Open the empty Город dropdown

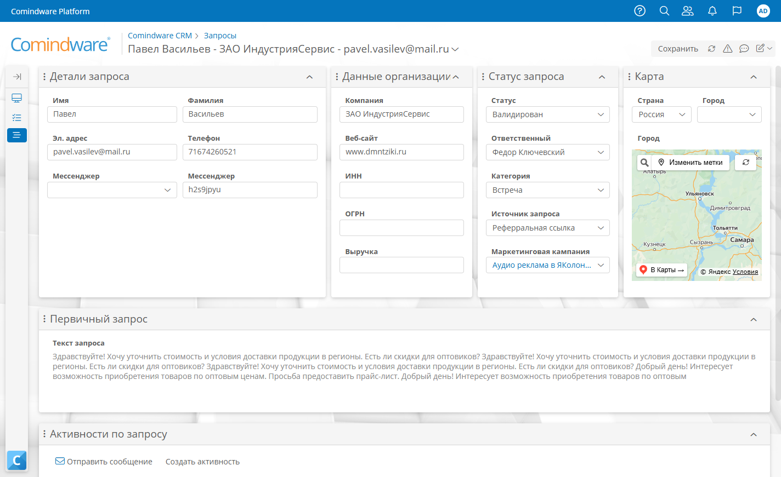point(729,114)
